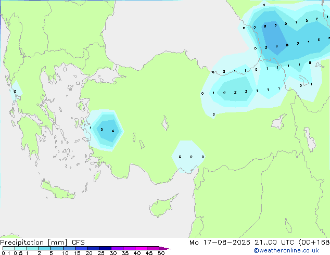Click Lake Urmia east of Turkey
This screenshot has height=255, width=330.
(310, 139)
